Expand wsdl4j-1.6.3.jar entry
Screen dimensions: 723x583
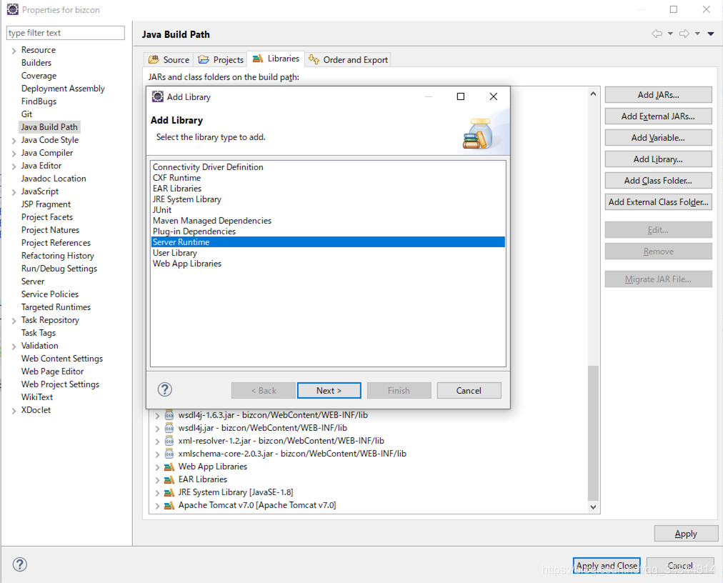(157, 415)
